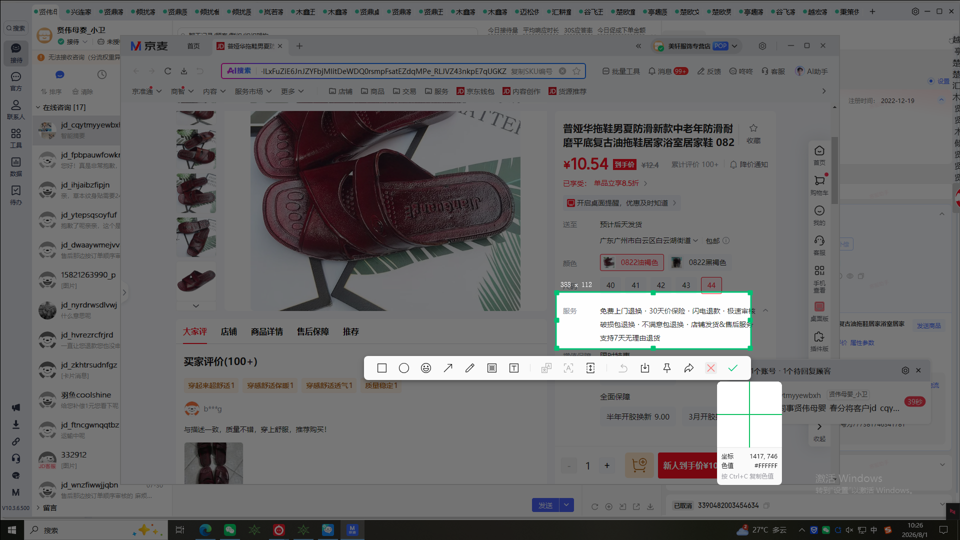Go to the Jingmai 首页 tab
The height and width of the screenshot is (540, 960).
pyautogui.click(x=193, y=46)
